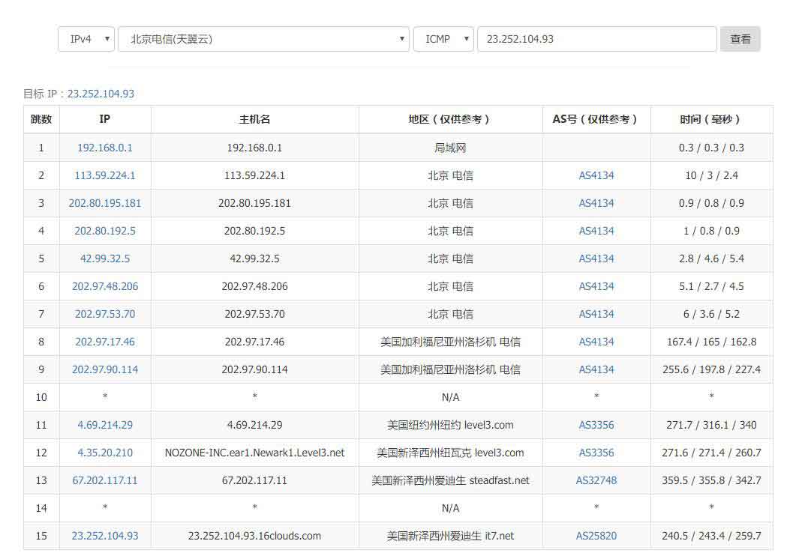The image size is (790, 556).
Task: Open IP link 202.97.17.46
Action: click(105, 342)
